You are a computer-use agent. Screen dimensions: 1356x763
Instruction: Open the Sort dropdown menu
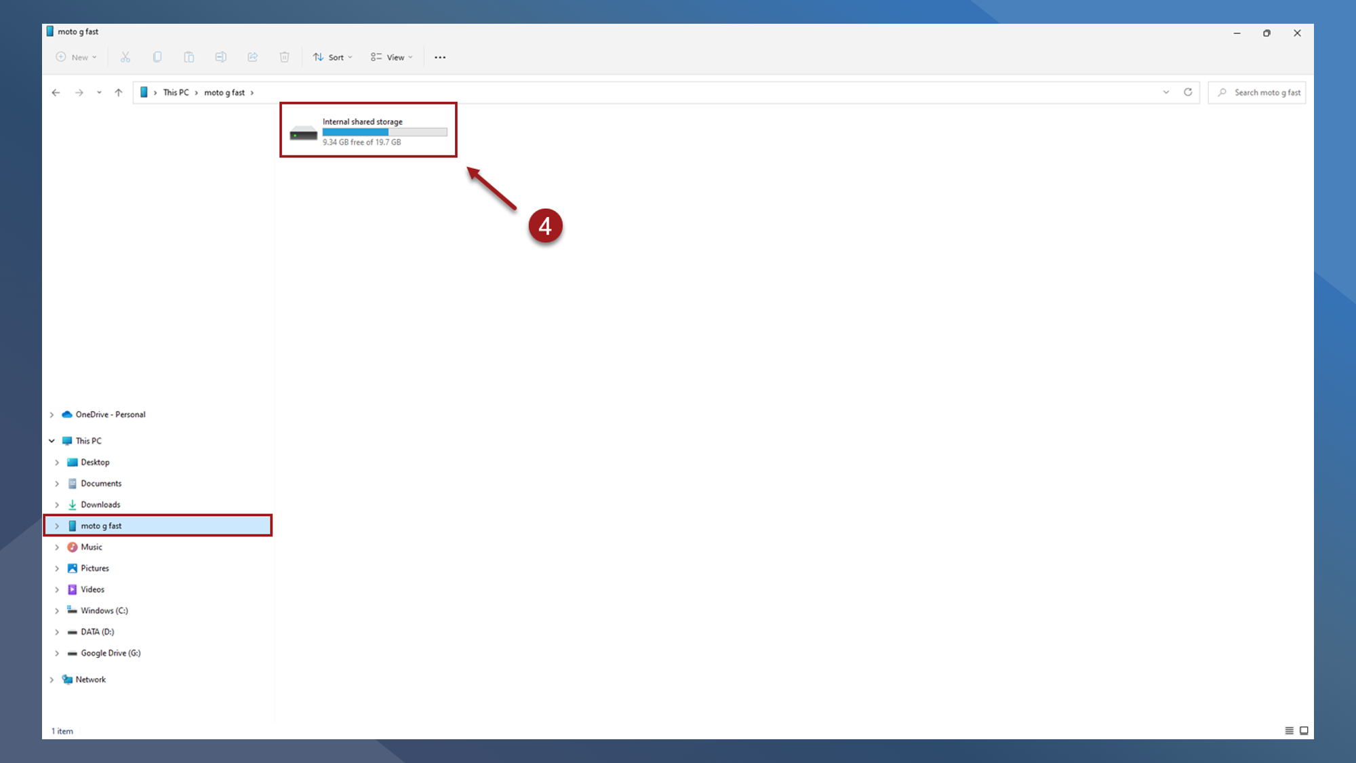coord(333,57)
